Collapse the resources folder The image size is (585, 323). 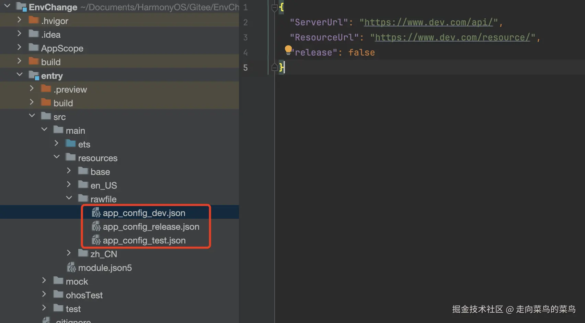[57, 157]
